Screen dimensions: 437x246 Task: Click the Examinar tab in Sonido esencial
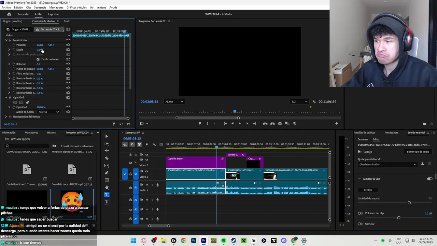click(x=363, y=139)
